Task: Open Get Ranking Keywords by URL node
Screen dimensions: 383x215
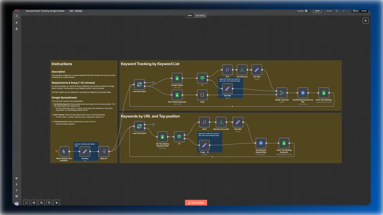Action: click(x=303, y=93)
